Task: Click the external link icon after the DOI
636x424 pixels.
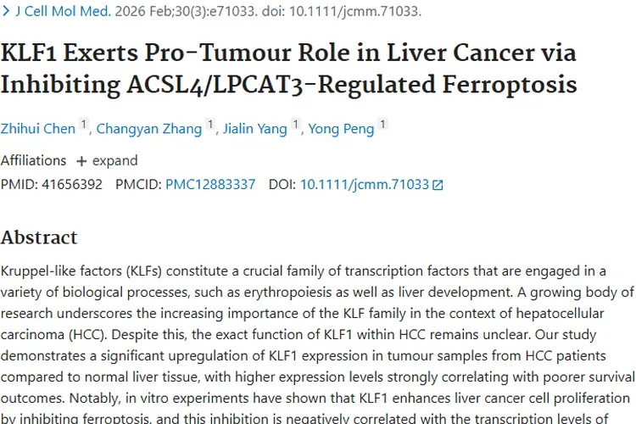Action: (x=438, y=185)
